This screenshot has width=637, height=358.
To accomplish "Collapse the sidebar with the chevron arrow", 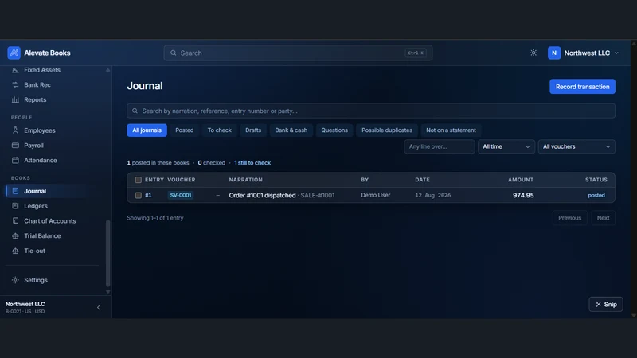I will 99,308.
